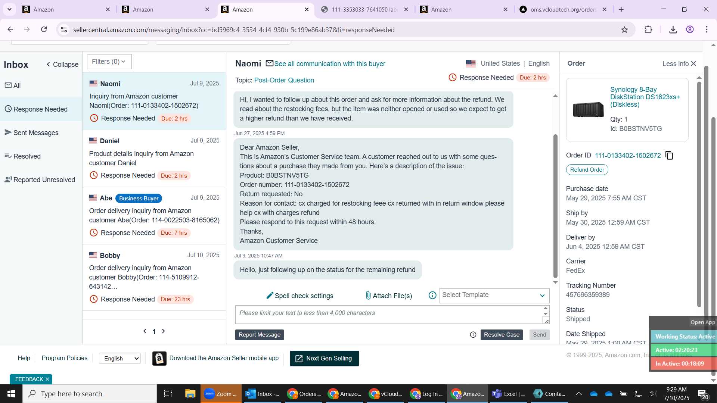The width and height of the screenshot is (717, 403).
Task: Open Microsoft Teams Excel taskbar item
Action: click(508, 394)
